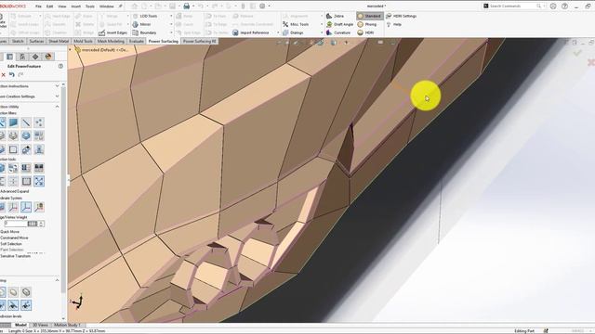Select the face selection filter icon

point(13,122)
